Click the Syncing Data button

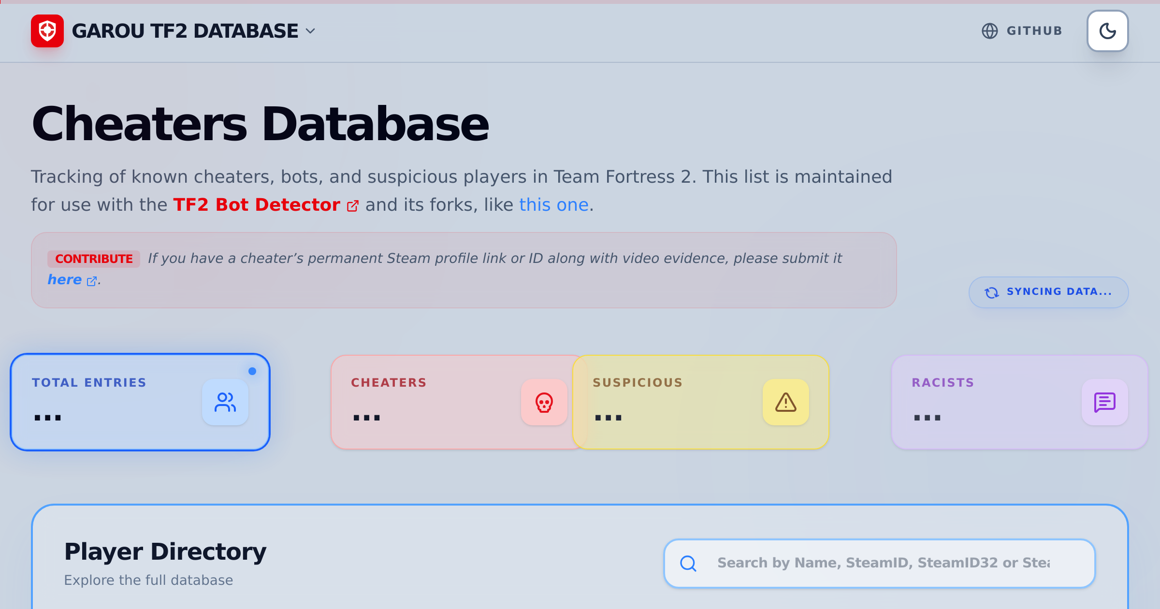pos(1049,292)
